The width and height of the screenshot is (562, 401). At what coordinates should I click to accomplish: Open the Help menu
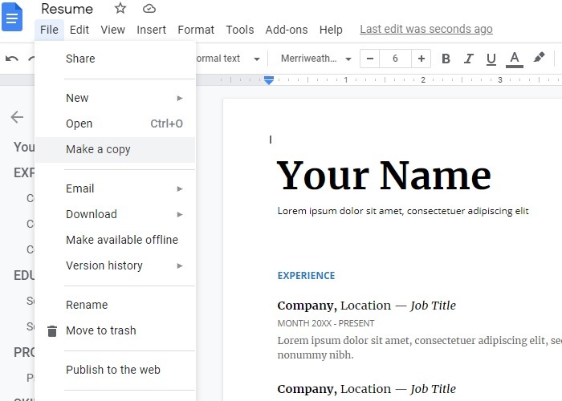tap(331, 30)
